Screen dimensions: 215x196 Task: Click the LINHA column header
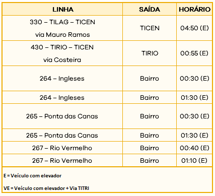(62, 9)
